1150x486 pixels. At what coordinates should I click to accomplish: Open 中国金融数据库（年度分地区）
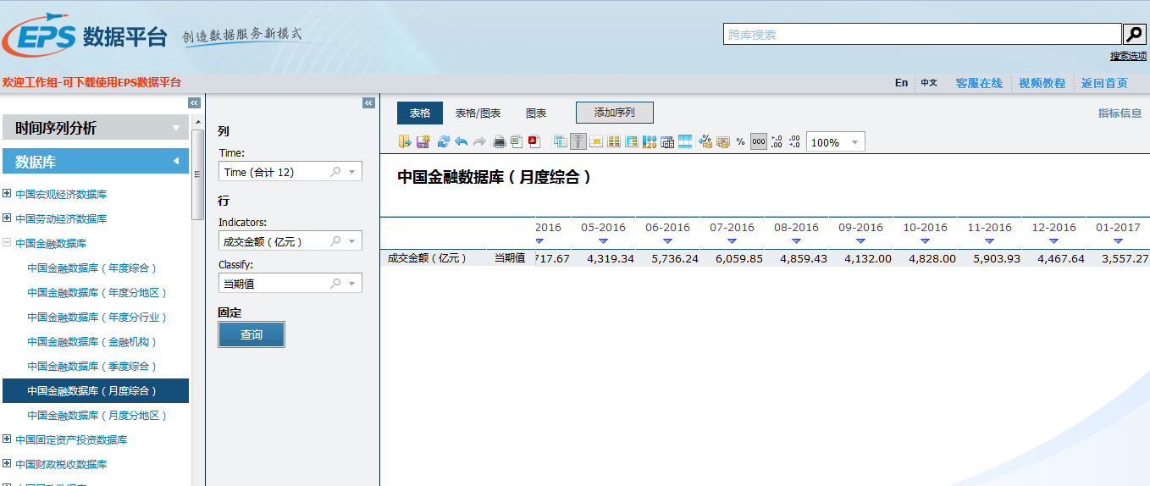coord(97,292)
